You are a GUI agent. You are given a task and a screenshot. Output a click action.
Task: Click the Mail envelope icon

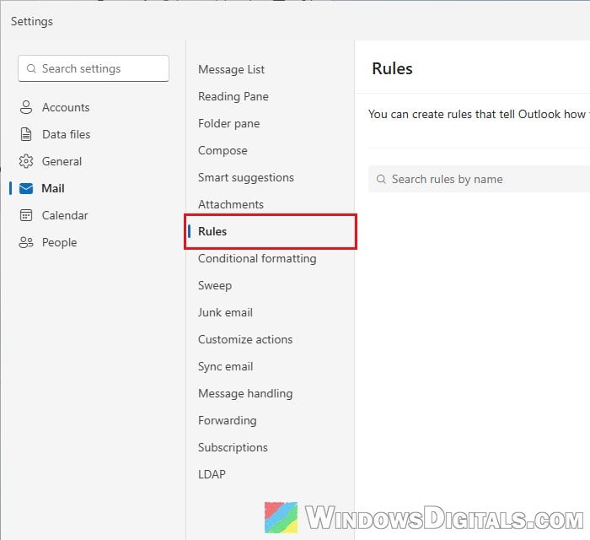[x=26, y=188]
